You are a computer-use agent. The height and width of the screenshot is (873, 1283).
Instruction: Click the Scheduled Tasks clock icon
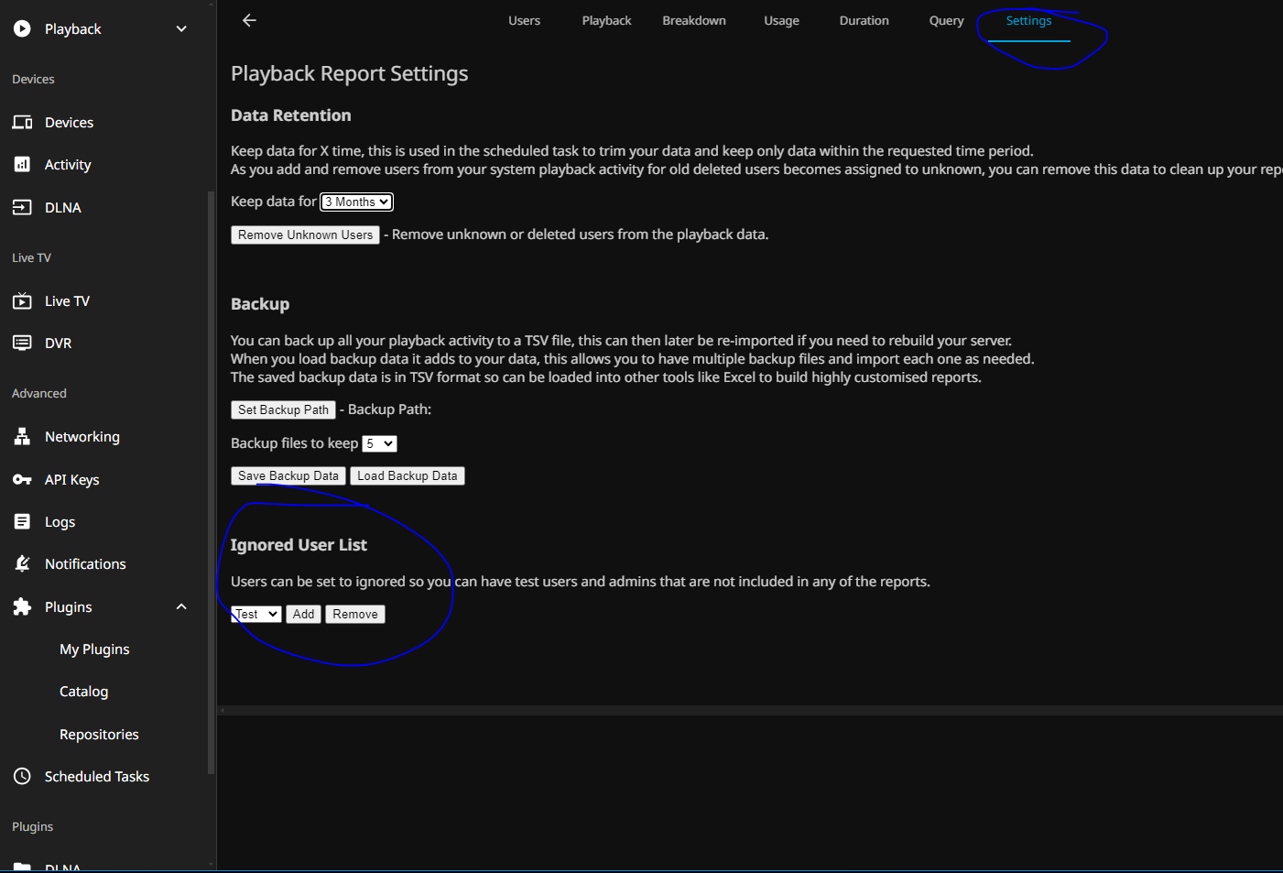(x=22, y=777)
